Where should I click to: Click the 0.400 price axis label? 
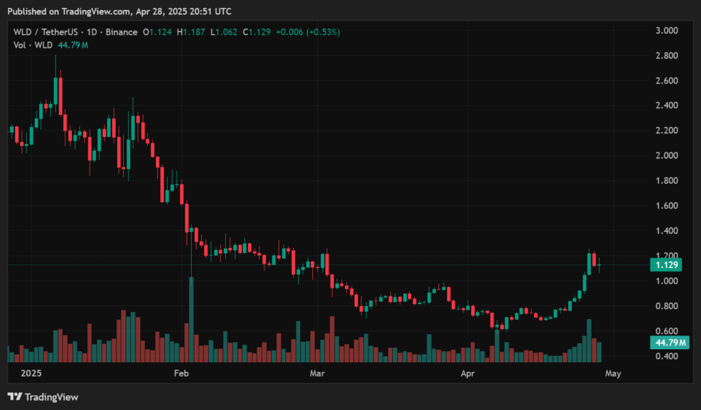667,356
